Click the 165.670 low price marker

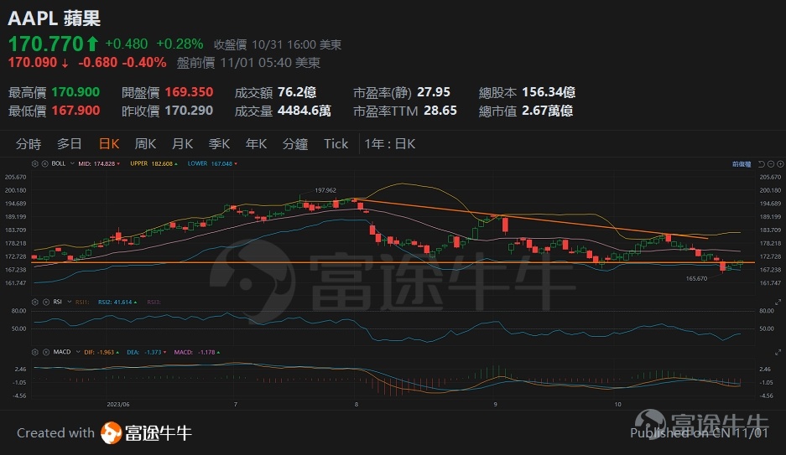point(696,278)
